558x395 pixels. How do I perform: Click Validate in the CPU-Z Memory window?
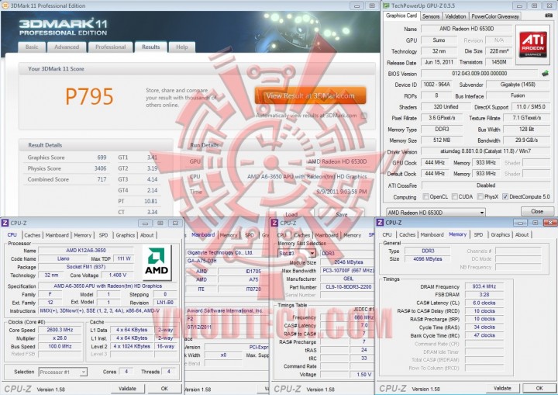pos(502,388)
